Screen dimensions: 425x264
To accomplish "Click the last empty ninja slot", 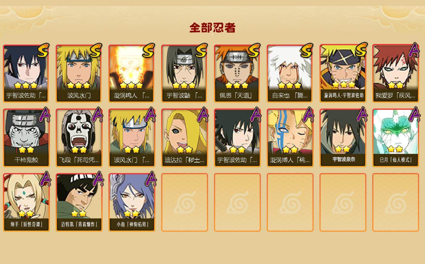I will pyautogui.click(x=396, y=202).
